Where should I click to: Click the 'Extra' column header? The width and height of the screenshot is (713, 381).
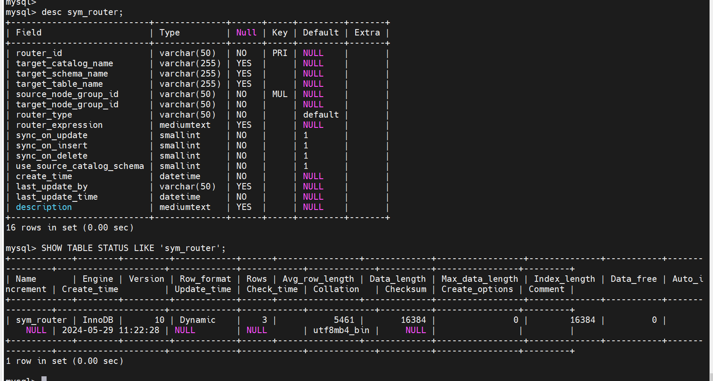coord(367,33)
